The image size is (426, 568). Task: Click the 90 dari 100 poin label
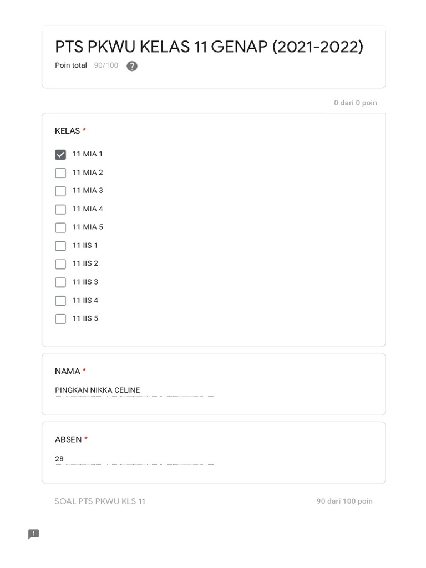click(344, 501)
